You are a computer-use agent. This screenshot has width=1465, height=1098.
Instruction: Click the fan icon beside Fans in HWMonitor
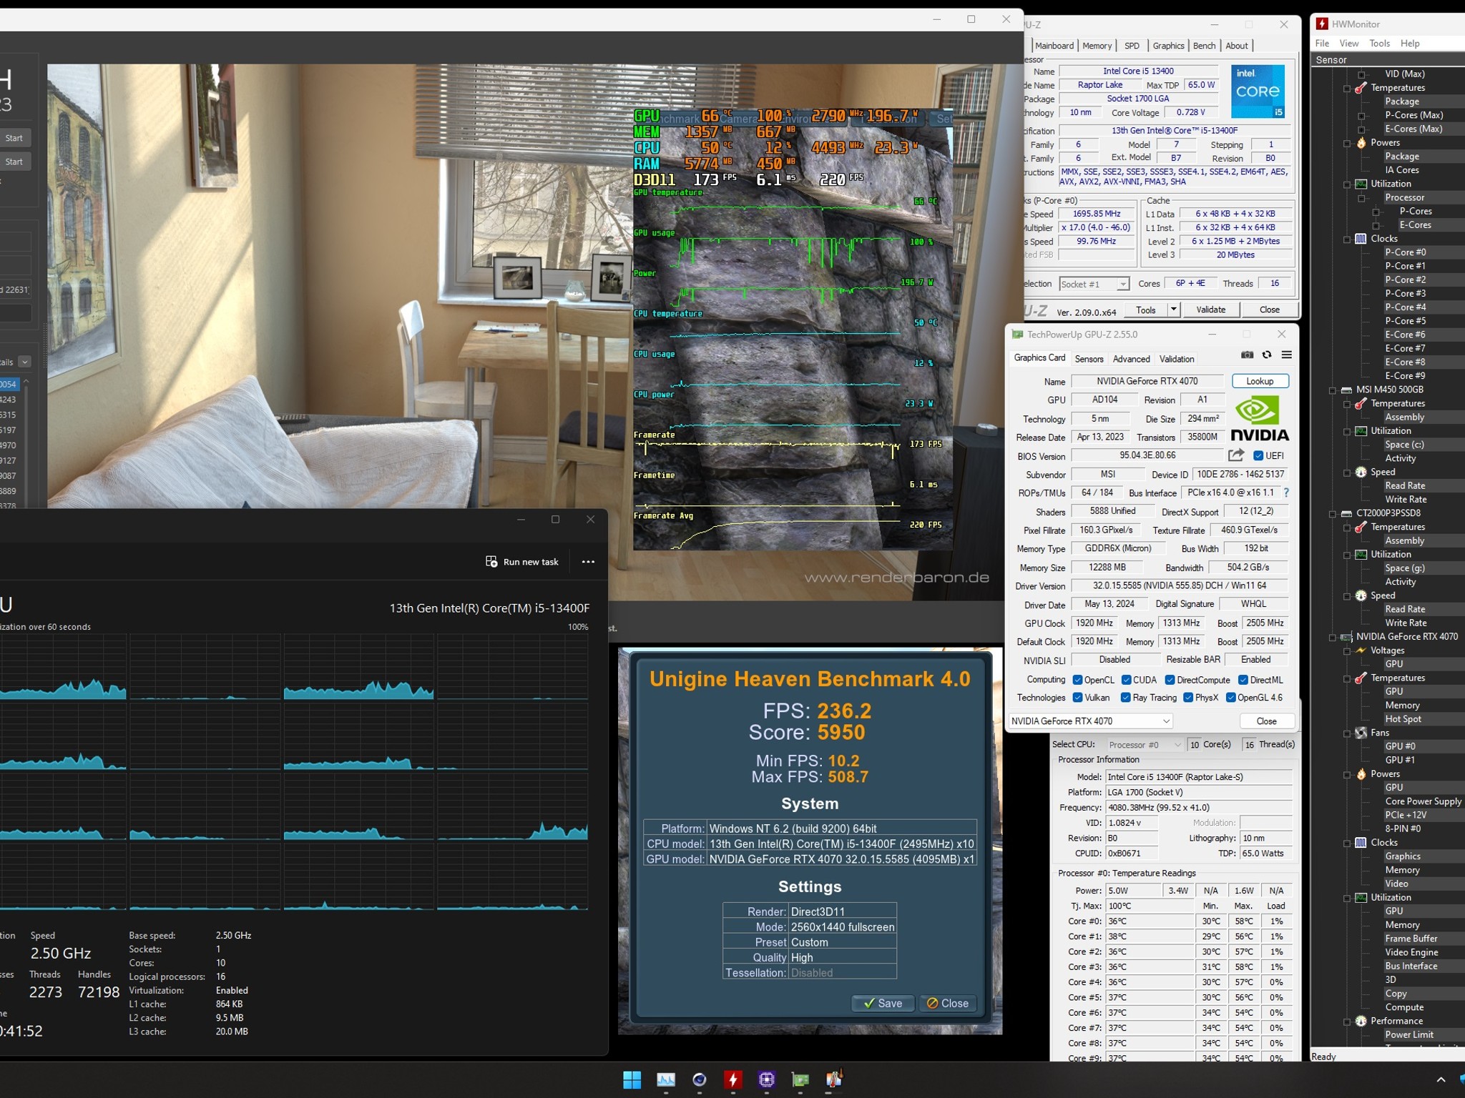click(1361, 733)
